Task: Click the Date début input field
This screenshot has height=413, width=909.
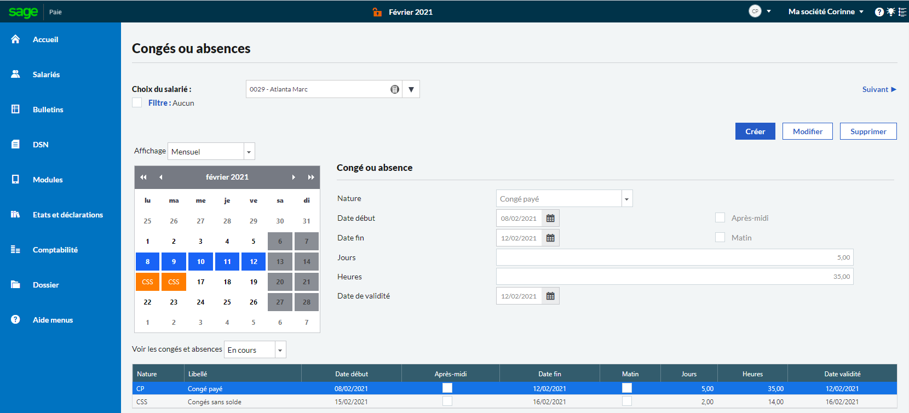Action: point(519,218)
